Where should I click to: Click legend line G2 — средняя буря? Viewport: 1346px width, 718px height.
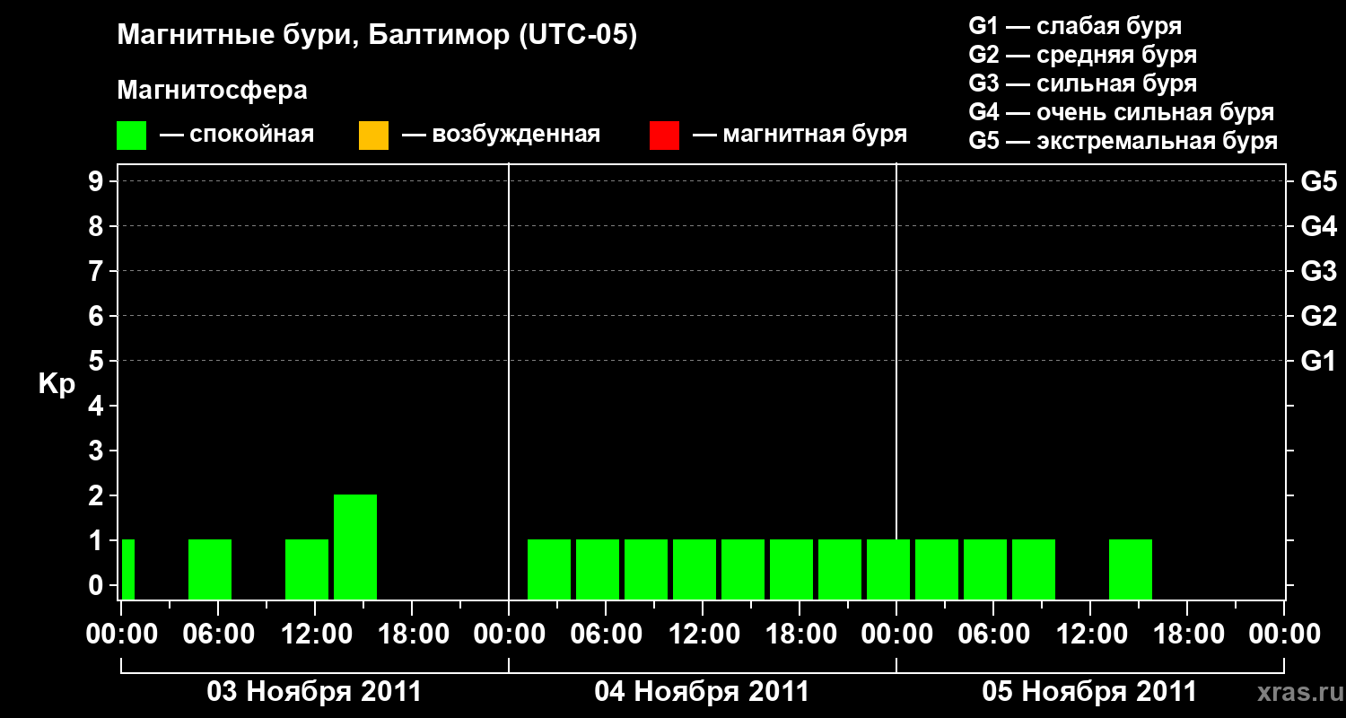click(1082, 55)
